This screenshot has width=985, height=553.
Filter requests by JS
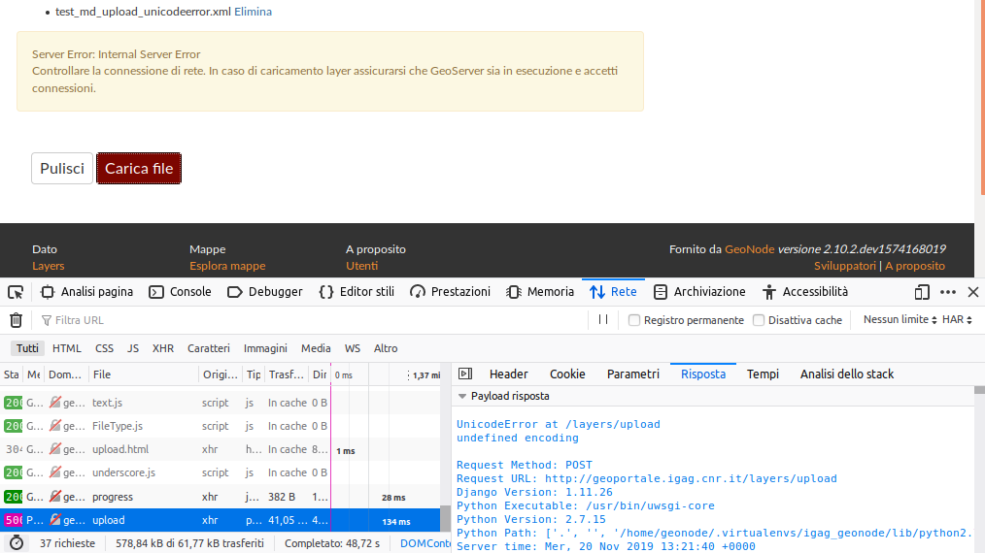(132, 348)
